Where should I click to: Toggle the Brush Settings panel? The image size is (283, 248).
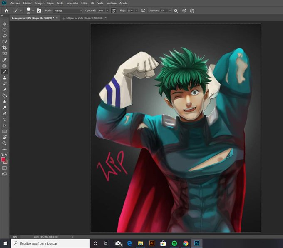39,11
